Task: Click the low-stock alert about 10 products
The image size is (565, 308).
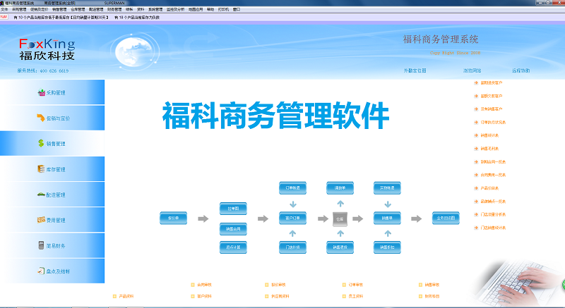Action: tap(61, 17)
